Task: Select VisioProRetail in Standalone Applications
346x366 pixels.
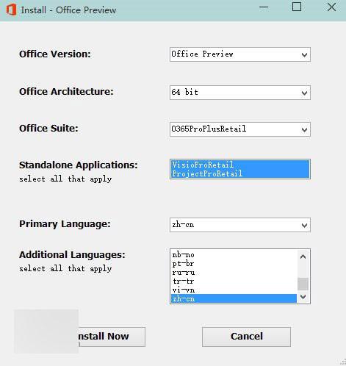Action: coord(240,165)
